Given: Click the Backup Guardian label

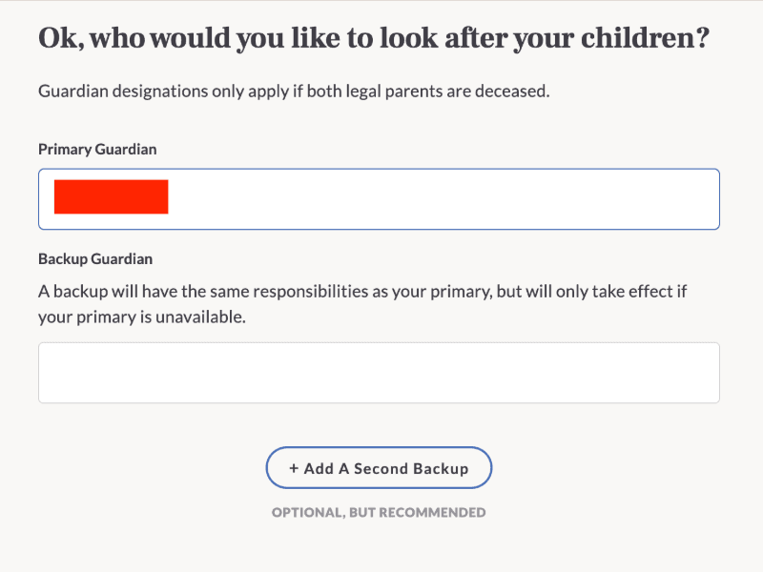Looking at the screenshot, I should coord(95,258).
